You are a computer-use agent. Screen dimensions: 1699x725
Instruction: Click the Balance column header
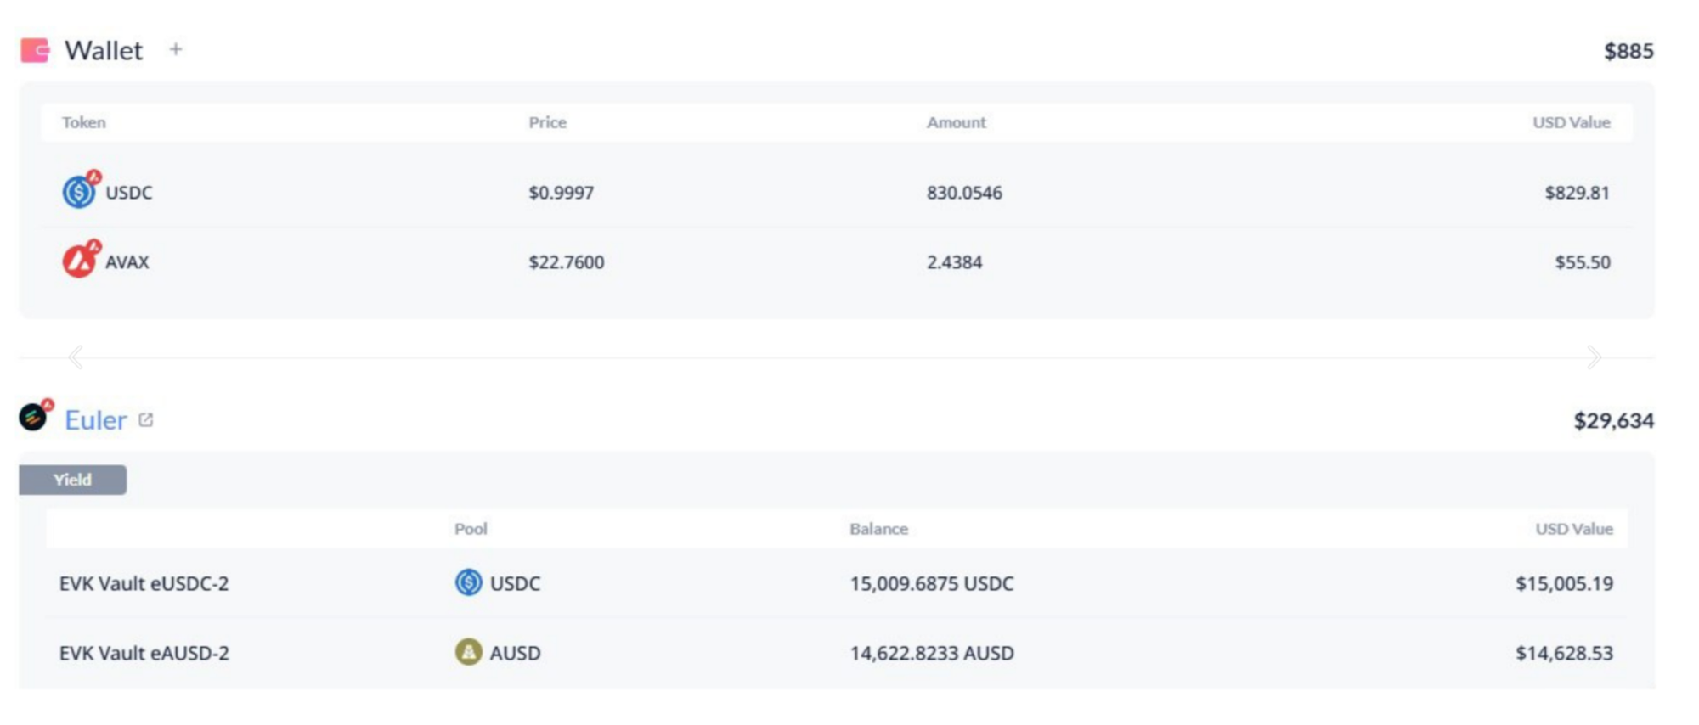(x=878, y=529)
